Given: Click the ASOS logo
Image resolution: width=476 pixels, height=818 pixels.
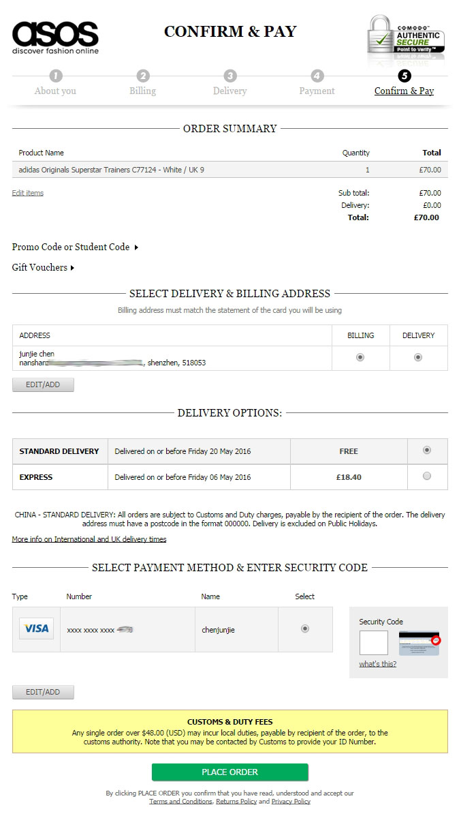Looking at the screenshot, I should 55,37.
